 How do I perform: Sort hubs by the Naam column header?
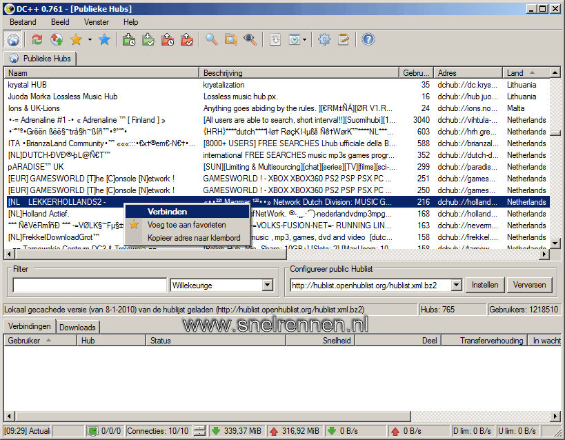pos(101,73)
